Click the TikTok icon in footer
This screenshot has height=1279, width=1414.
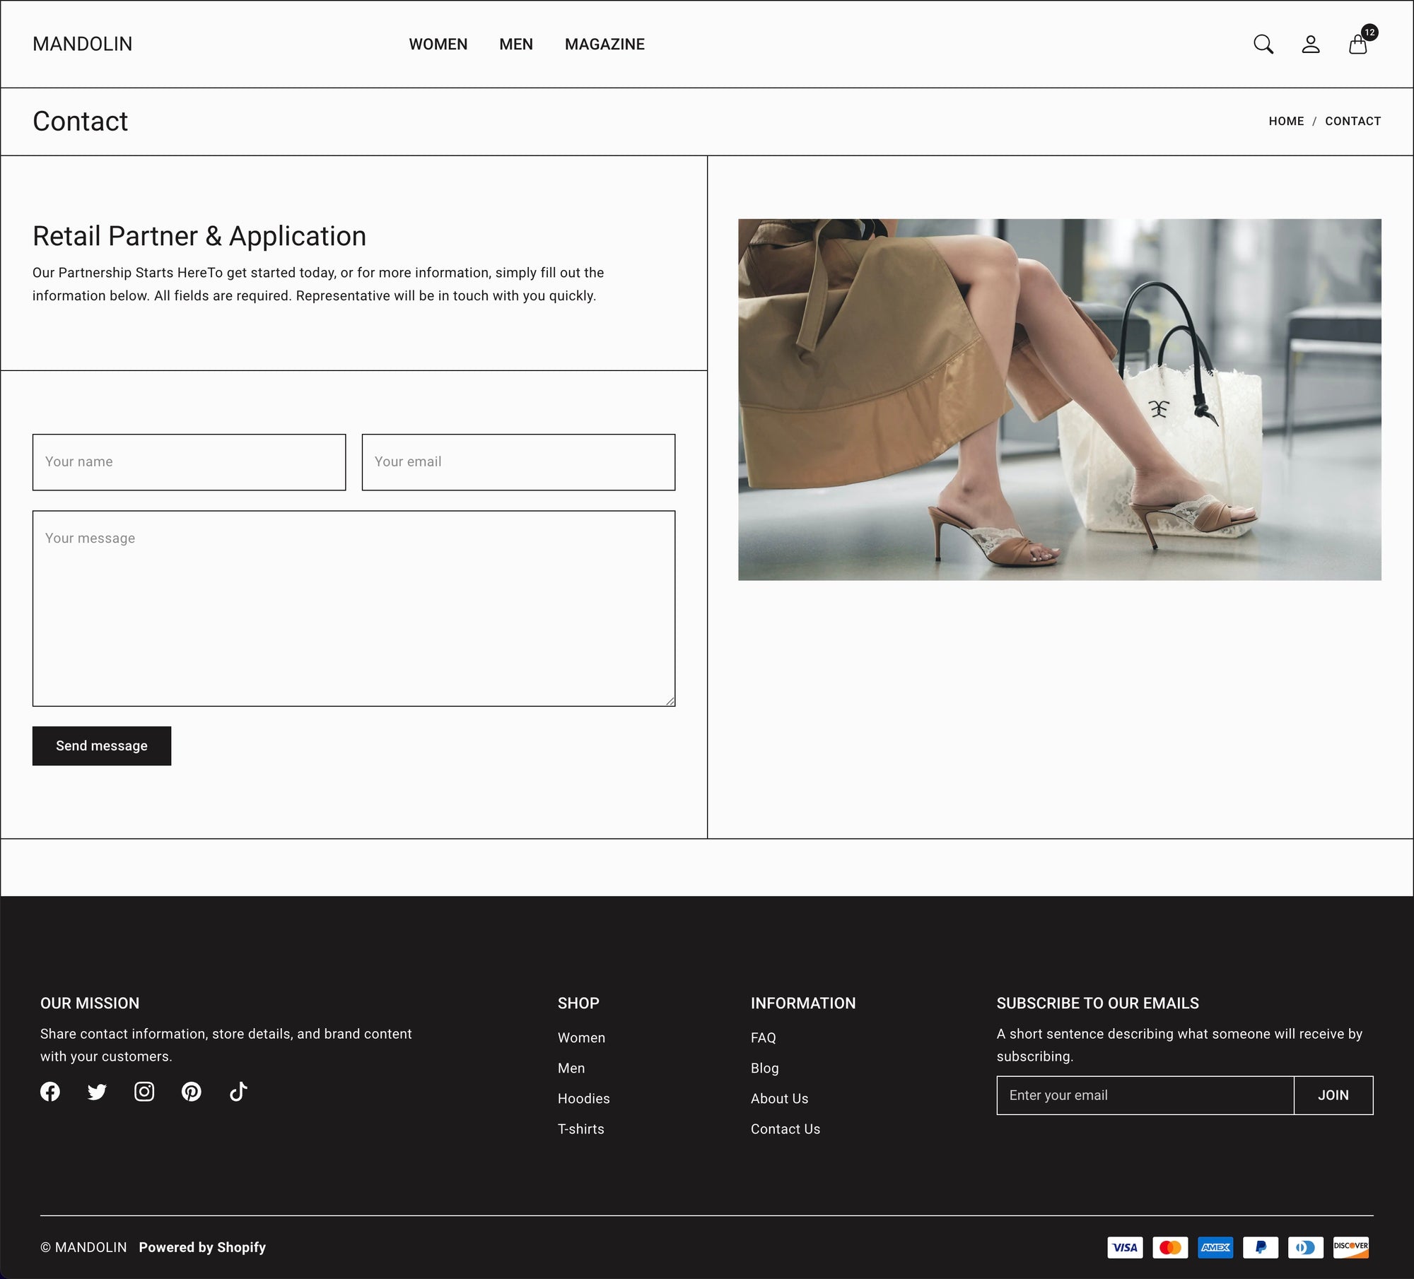pyautogui.click(x=238, y=1092)
